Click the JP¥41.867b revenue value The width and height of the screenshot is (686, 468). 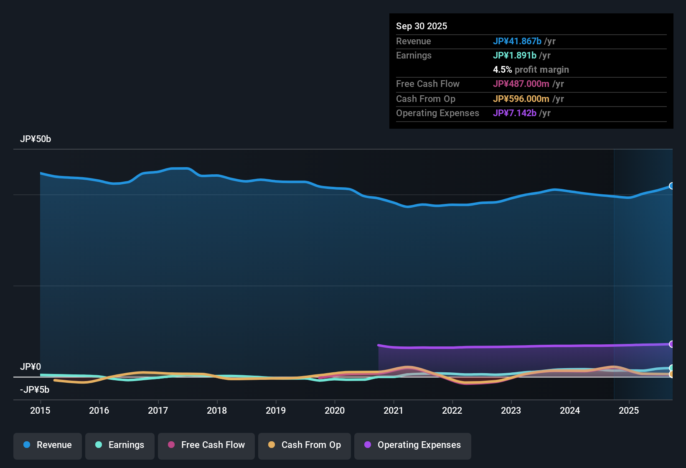[518, 41]
